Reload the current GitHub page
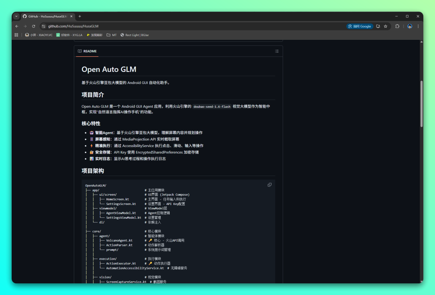Image resolution: width=435 pixels, height=295 pixels. 33,26
